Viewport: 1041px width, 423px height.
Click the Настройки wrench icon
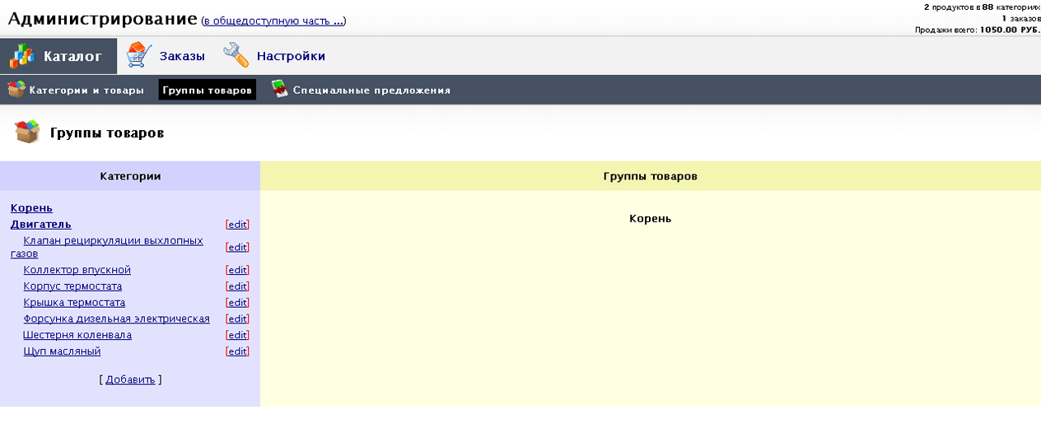[x=236, y=55]
